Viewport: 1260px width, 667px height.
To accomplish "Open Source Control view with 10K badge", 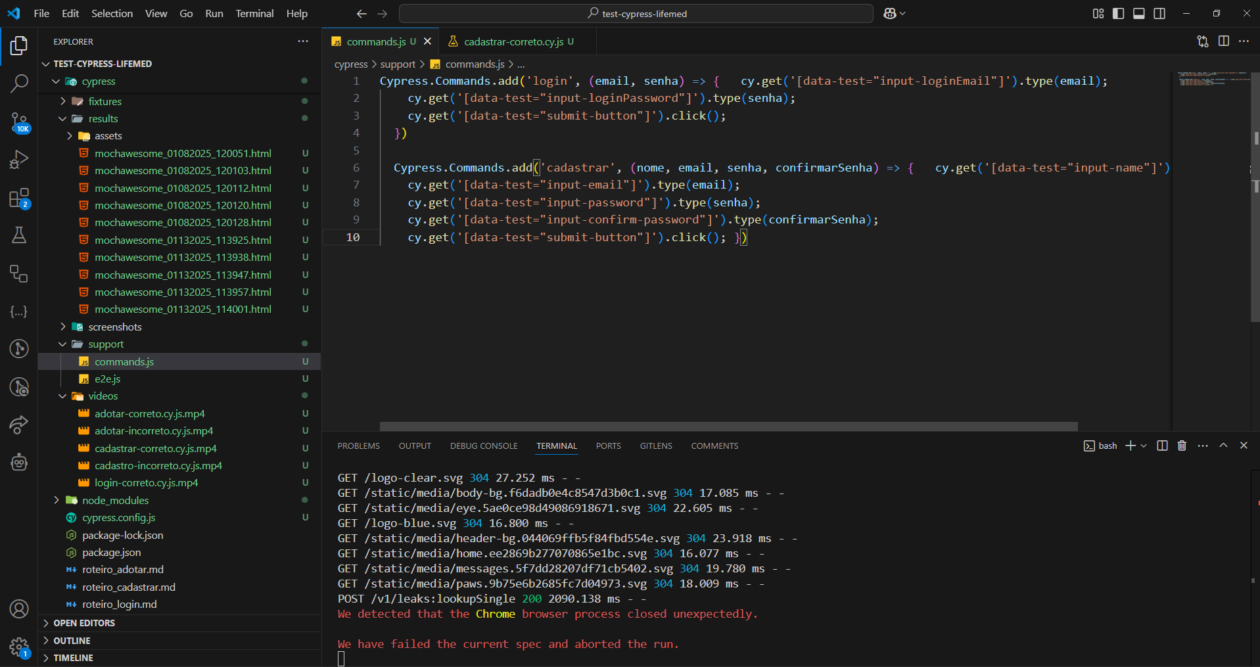I will pyautogui.click(x=19, y=122).
